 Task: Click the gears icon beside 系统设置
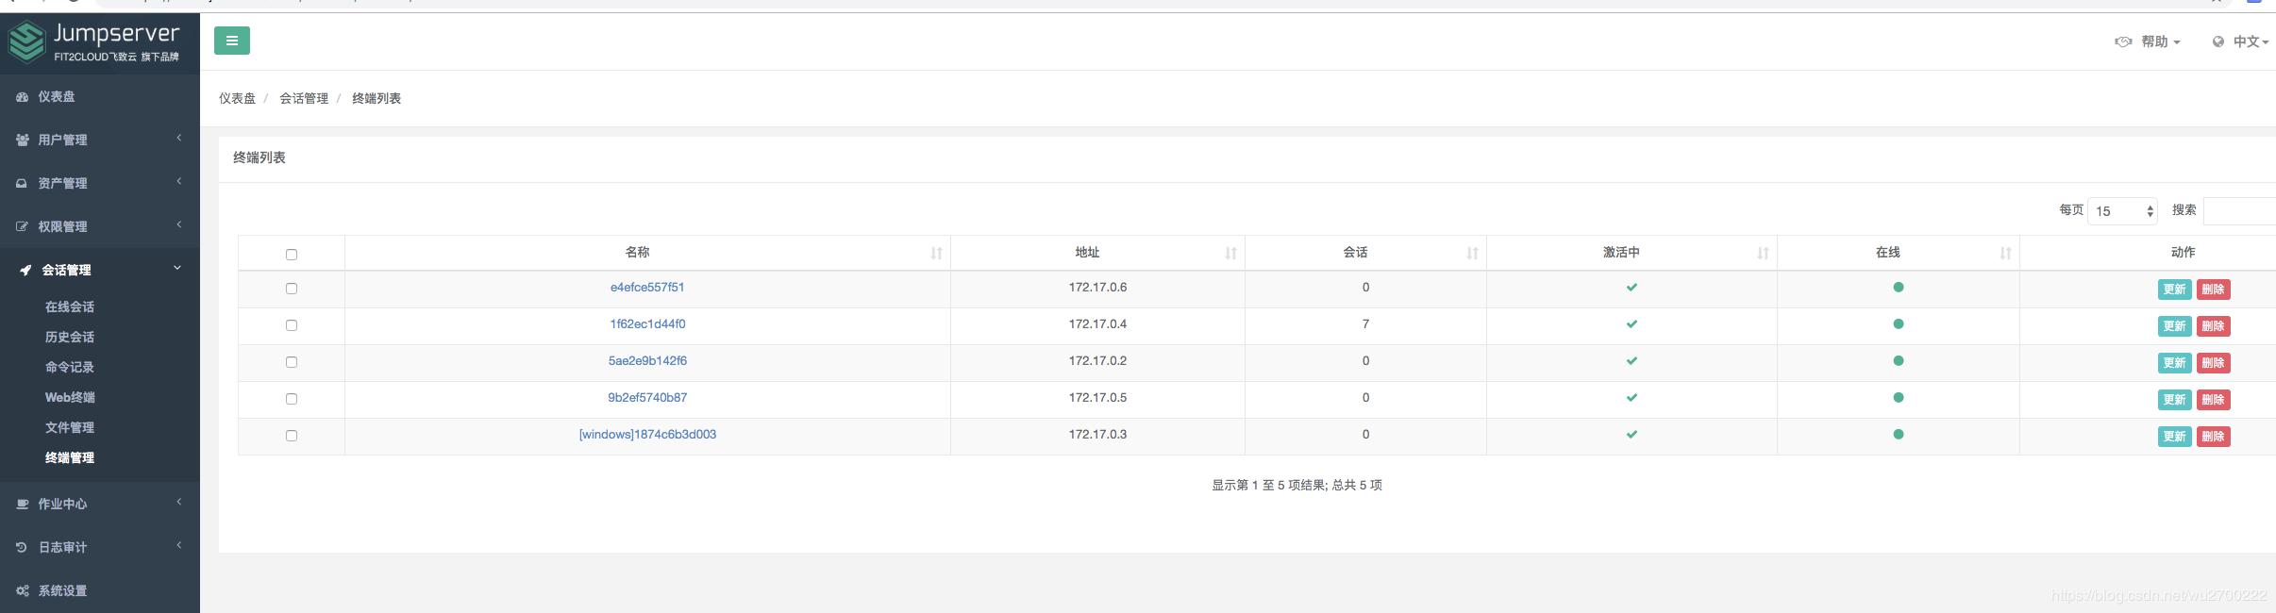tap(23, 590)
